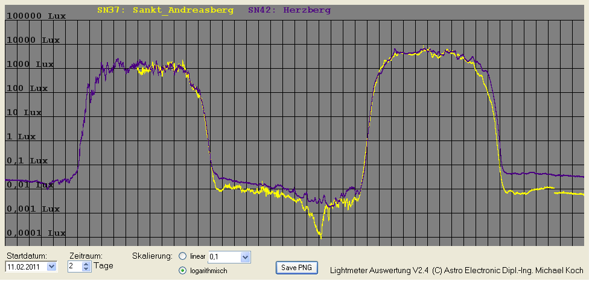Click the 1 Lux axis label
The height and width of the screenshot is (287, 592).
21,137
